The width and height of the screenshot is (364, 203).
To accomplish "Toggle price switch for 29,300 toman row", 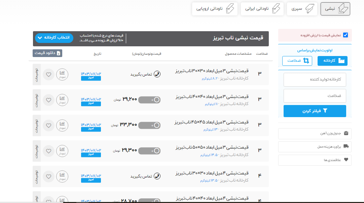I will click(x=149, y=151).
